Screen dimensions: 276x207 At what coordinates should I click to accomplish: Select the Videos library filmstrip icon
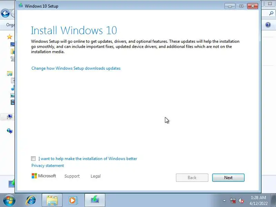pos(13,102)
